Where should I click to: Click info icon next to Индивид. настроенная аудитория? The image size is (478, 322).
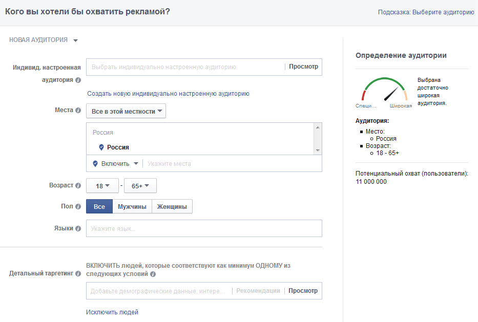(x=78, y=80)
